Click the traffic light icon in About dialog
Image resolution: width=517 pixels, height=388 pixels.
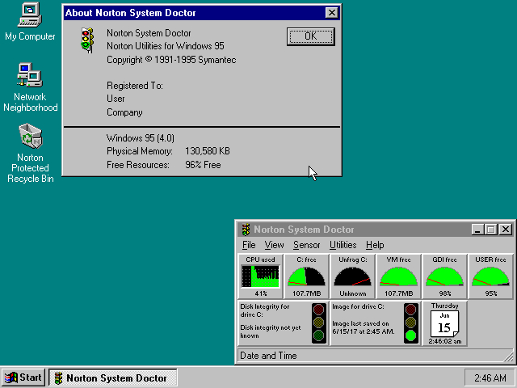pyautogui.click(x=87, y=40)
